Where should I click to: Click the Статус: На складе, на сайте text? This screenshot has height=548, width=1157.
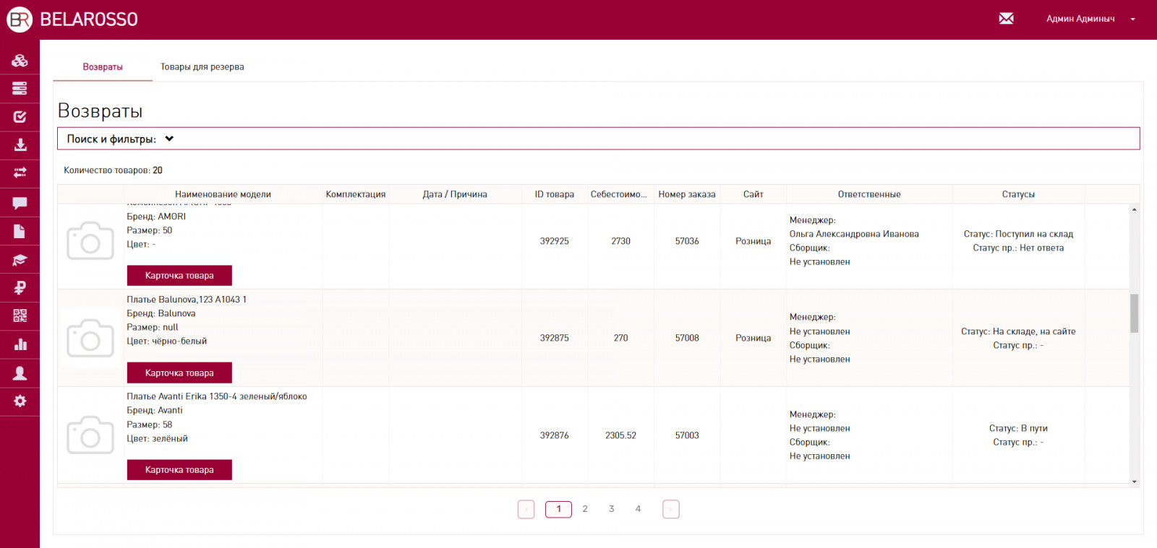(1018, 331)
